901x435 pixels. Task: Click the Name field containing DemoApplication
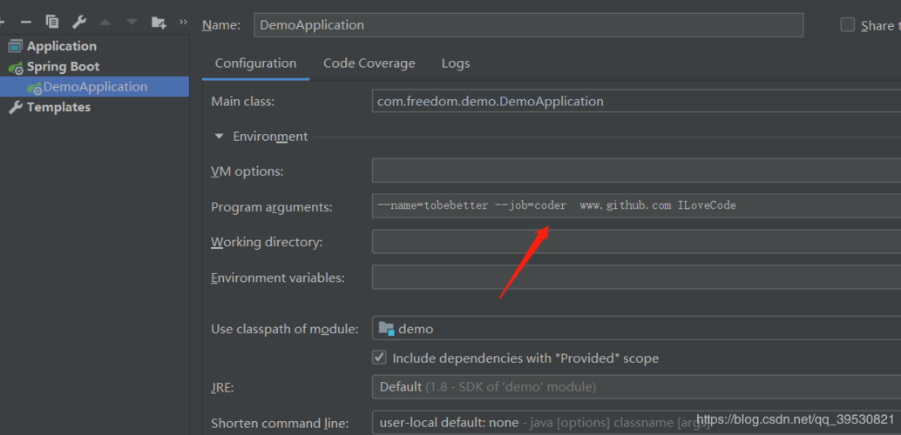528,25
